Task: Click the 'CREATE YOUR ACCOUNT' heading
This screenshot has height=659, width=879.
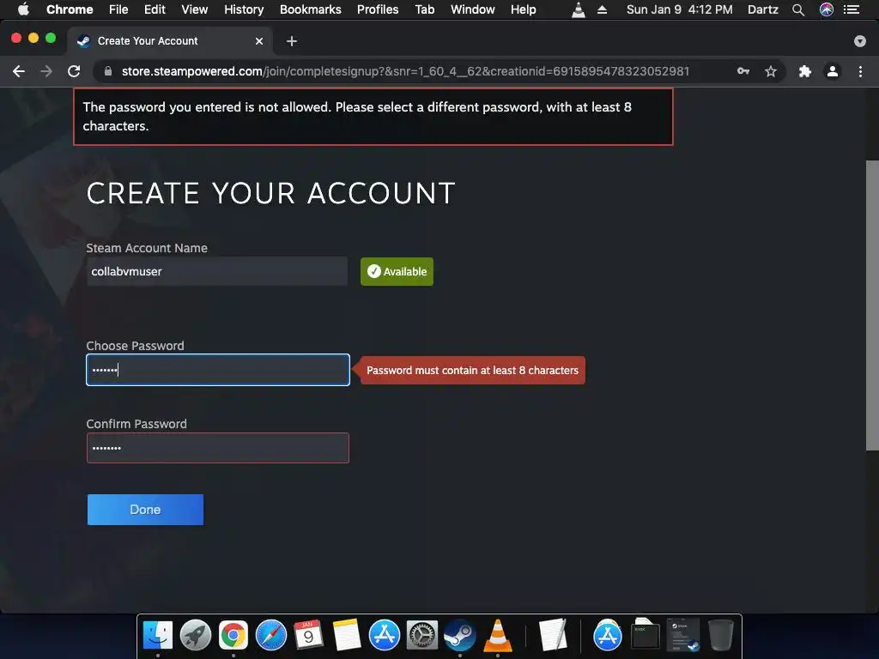Action: click(x=270, y=193)
